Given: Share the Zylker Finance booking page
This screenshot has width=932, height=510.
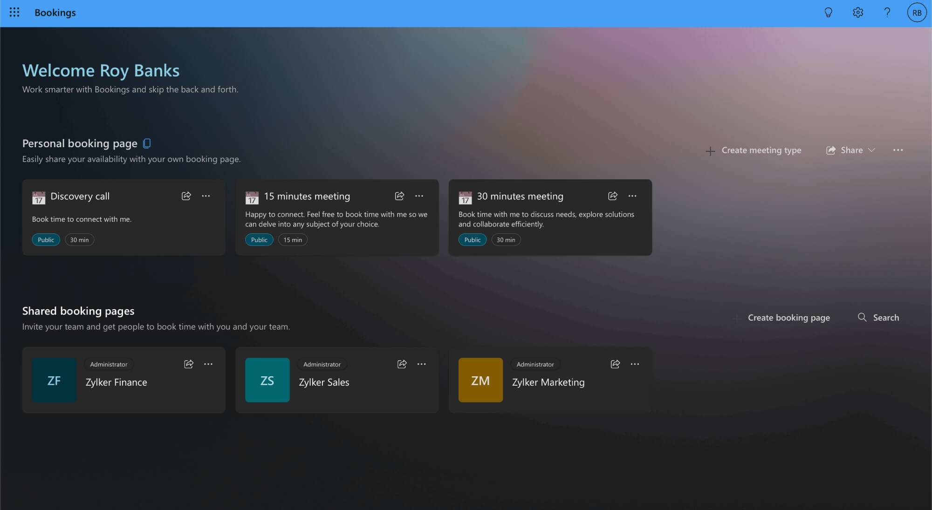Looking at the screenshot, I should (x=189, y=364).
